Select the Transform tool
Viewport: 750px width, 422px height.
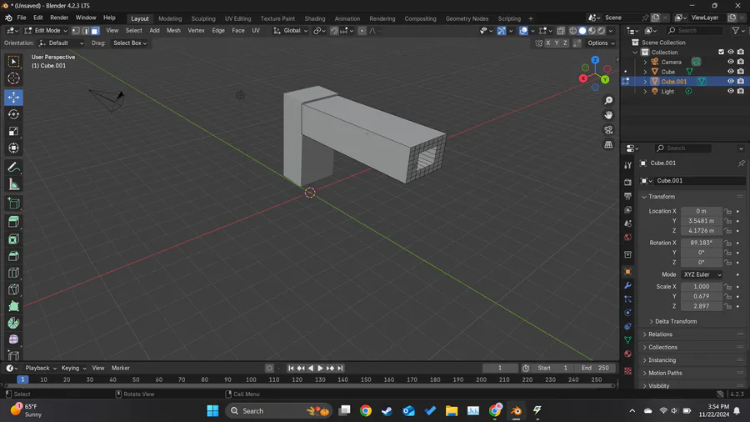click(x=13, y=148)
